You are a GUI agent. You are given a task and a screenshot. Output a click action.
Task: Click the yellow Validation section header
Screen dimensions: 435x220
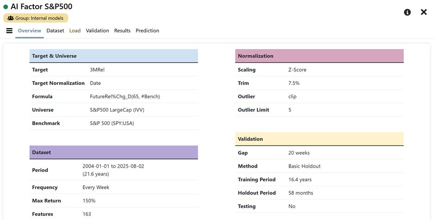319,139
